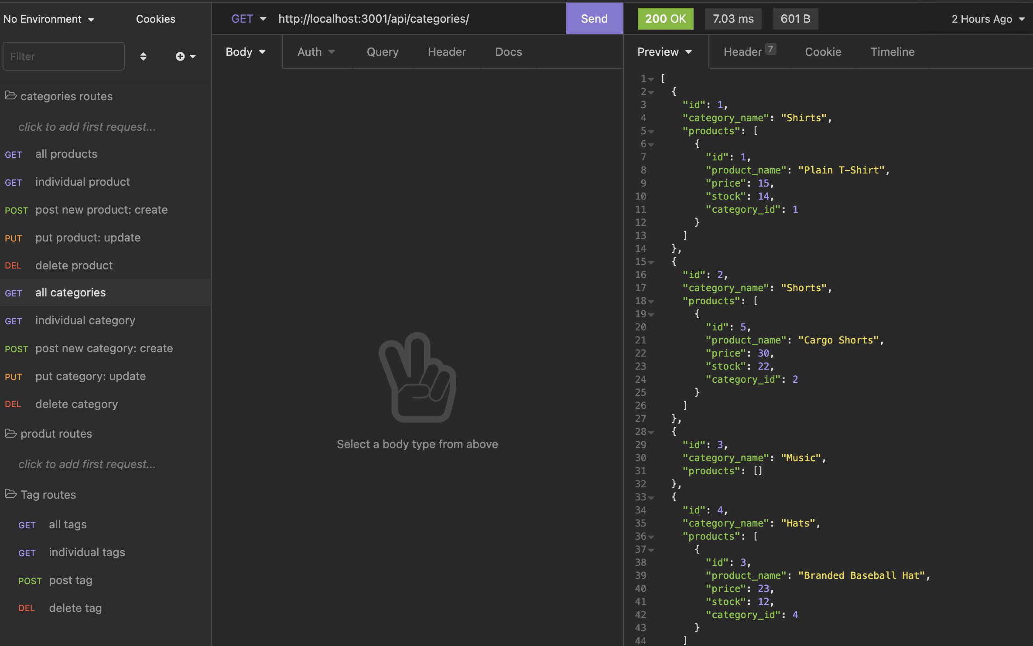Switch to the Timeline tab

(893, 51)
